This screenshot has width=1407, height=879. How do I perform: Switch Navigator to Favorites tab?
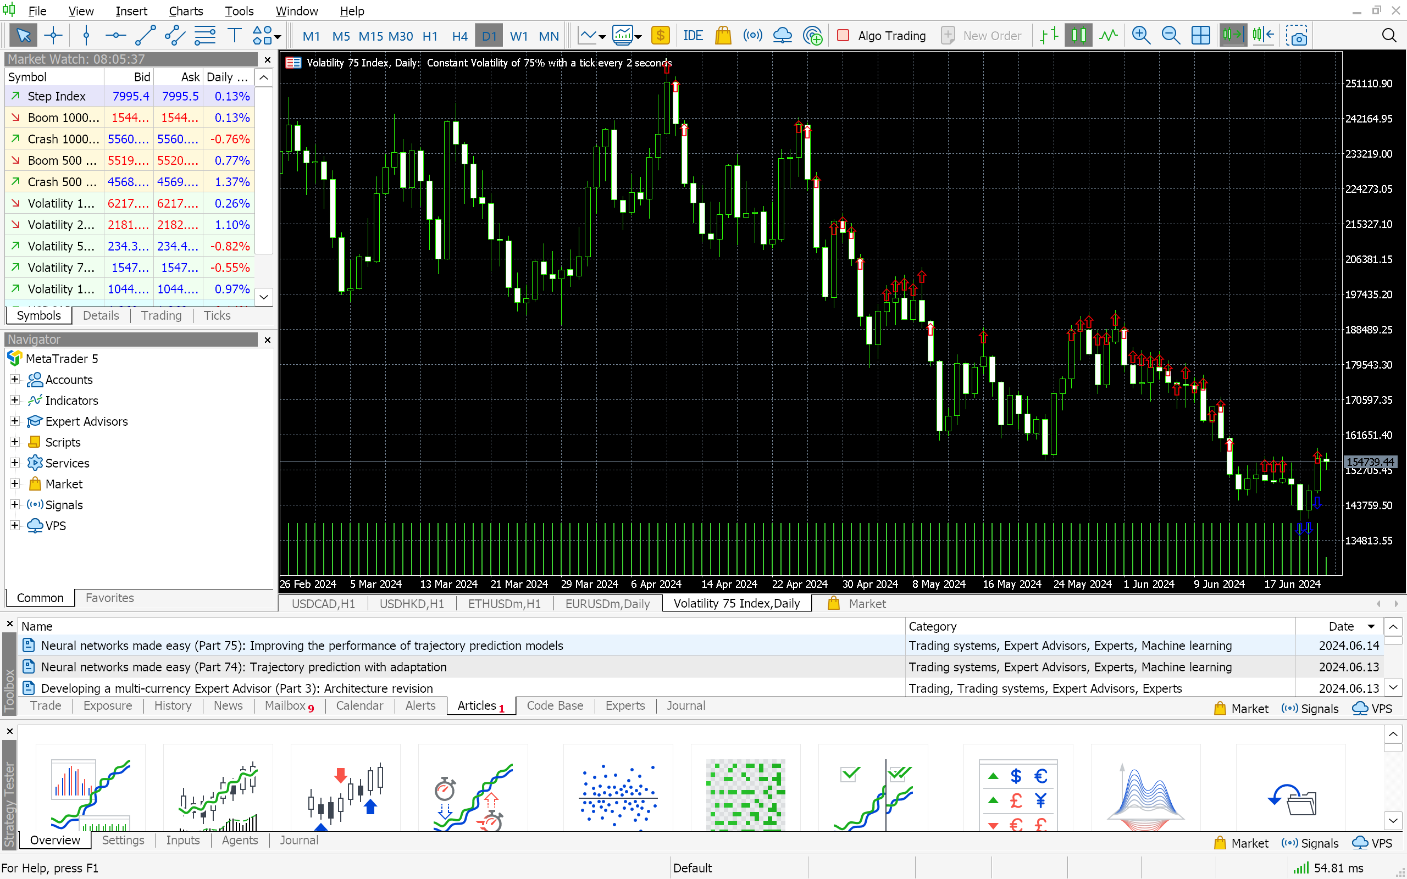point(109,598)
